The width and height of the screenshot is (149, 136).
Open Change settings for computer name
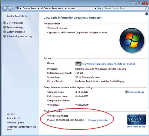pos(136,92)
